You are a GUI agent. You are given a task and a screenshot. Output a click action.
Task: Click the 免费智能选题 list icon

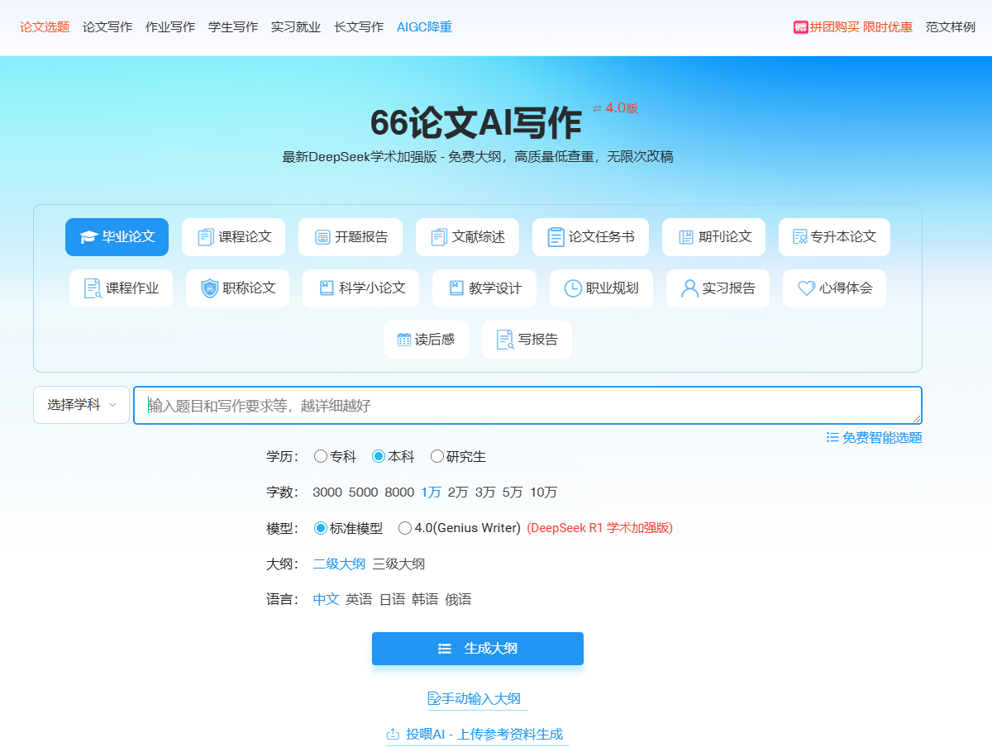click(x=832, y=437)
